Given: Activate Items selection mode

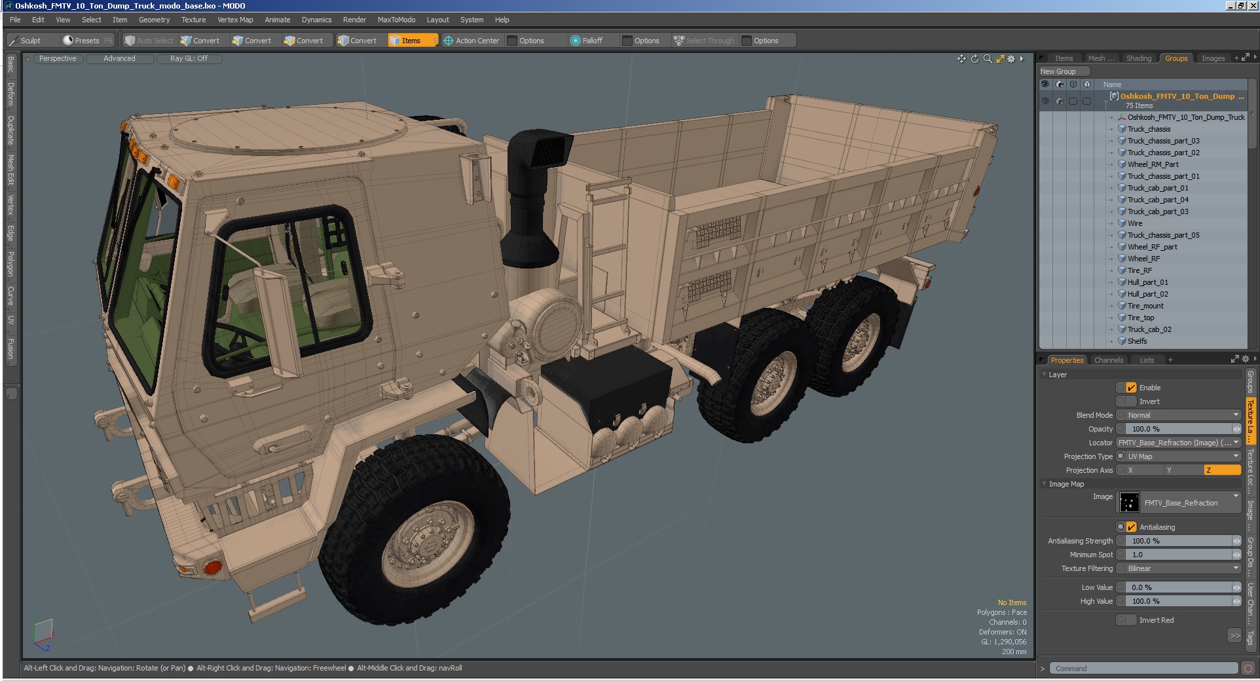Looking at the screenshot, I should (x=412, y=41).
